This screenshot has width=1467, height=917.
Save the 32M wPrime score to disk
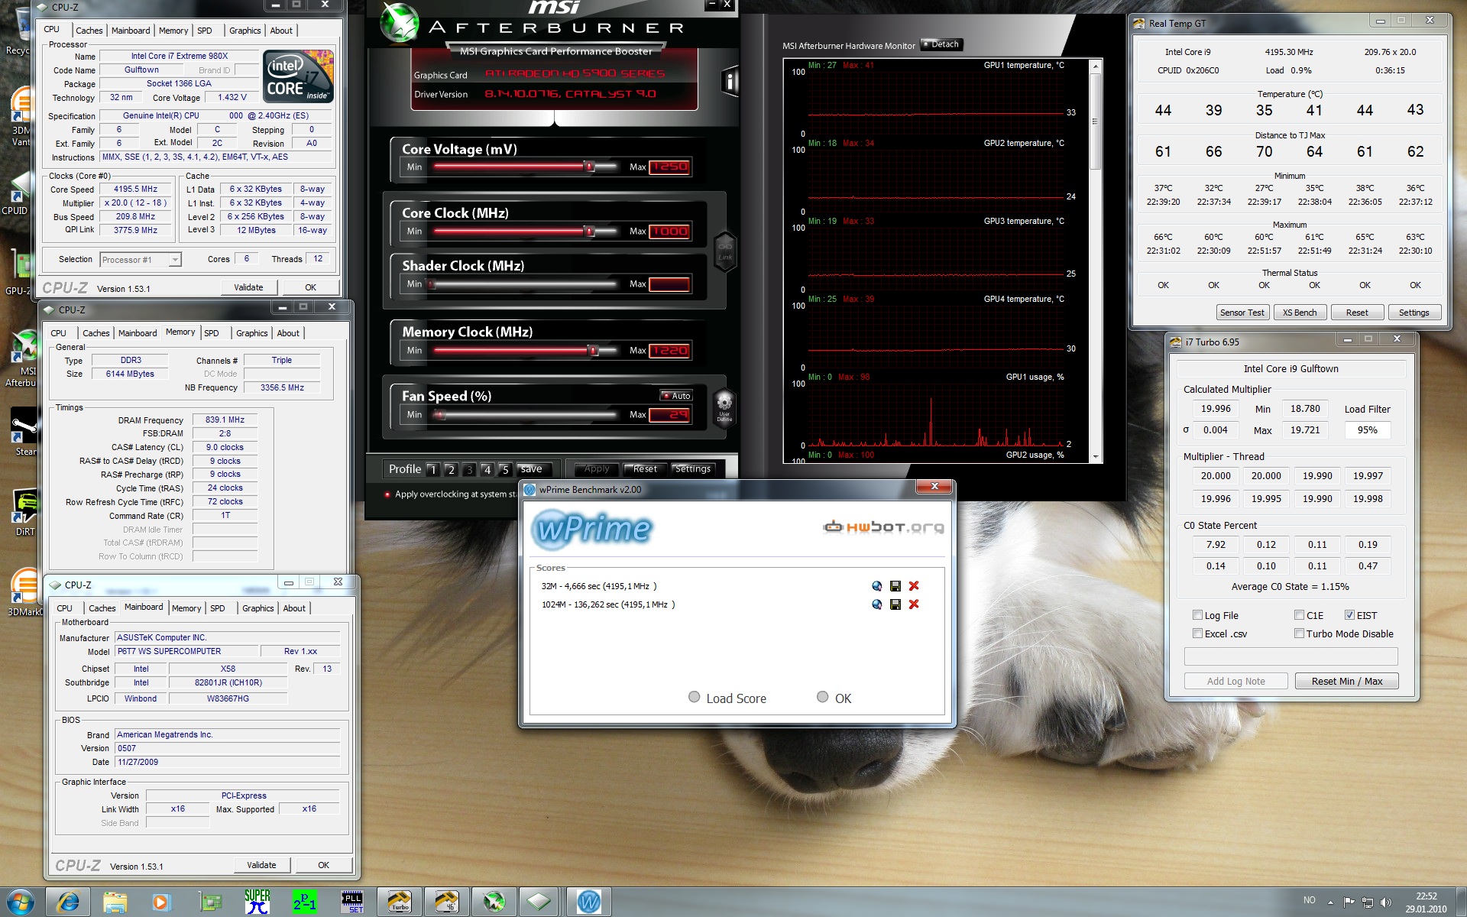tap(895, 586)
